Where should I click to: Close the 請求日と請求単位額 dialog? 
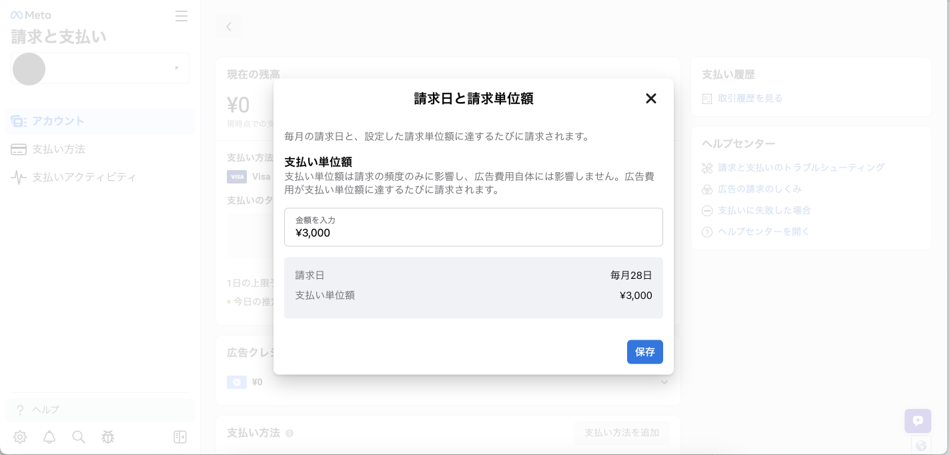651,99
